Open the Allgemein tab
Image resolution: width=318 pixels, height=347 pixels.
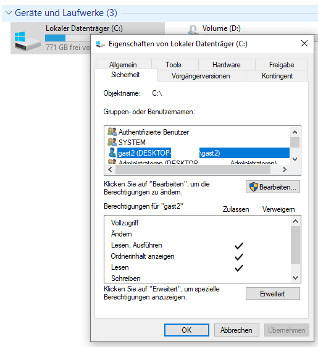[123, 65]
